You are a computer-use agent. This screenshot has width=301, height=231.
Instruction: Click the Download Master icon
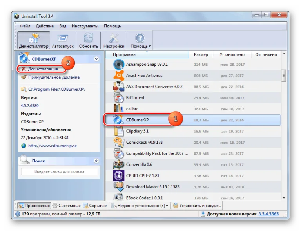point(119,187)
